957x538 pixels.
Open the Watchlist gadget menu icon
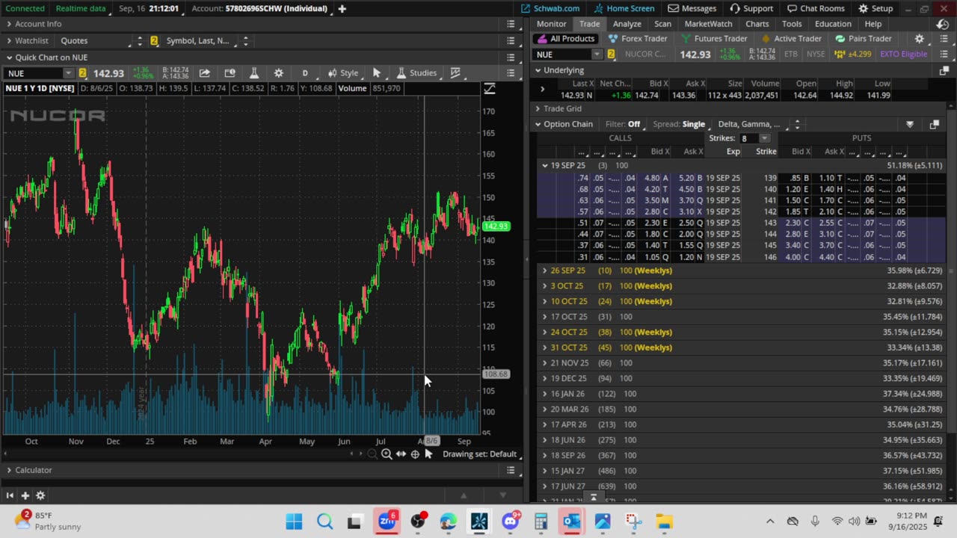click(511, 40)
